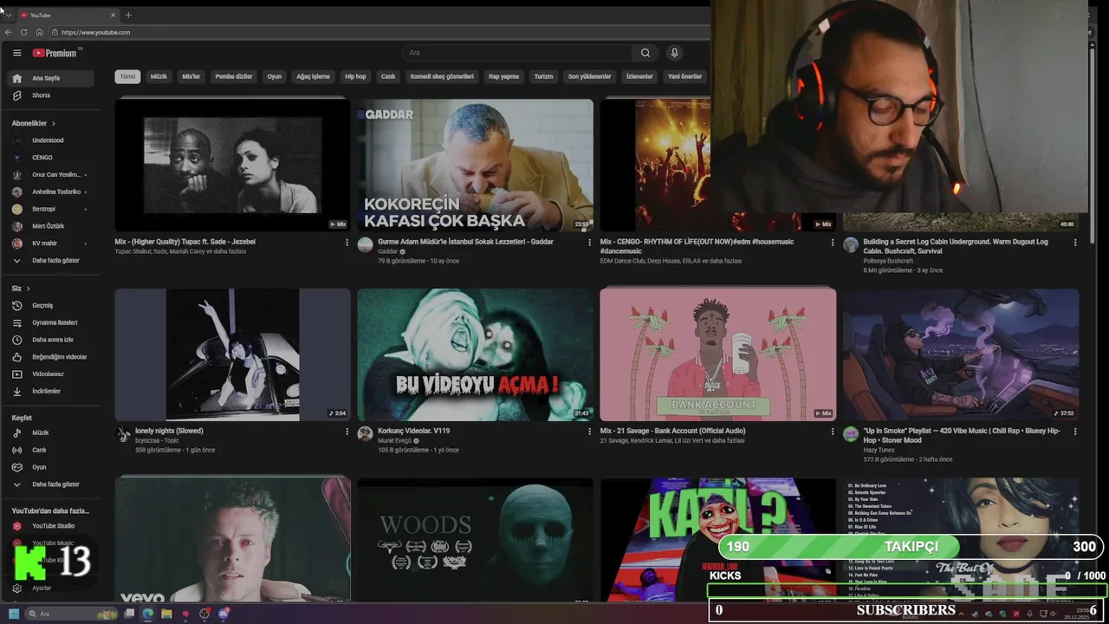Open Murat Evegü channel link
The width and height of the screenshot is (1109, 624).
(x=394, y=440)
